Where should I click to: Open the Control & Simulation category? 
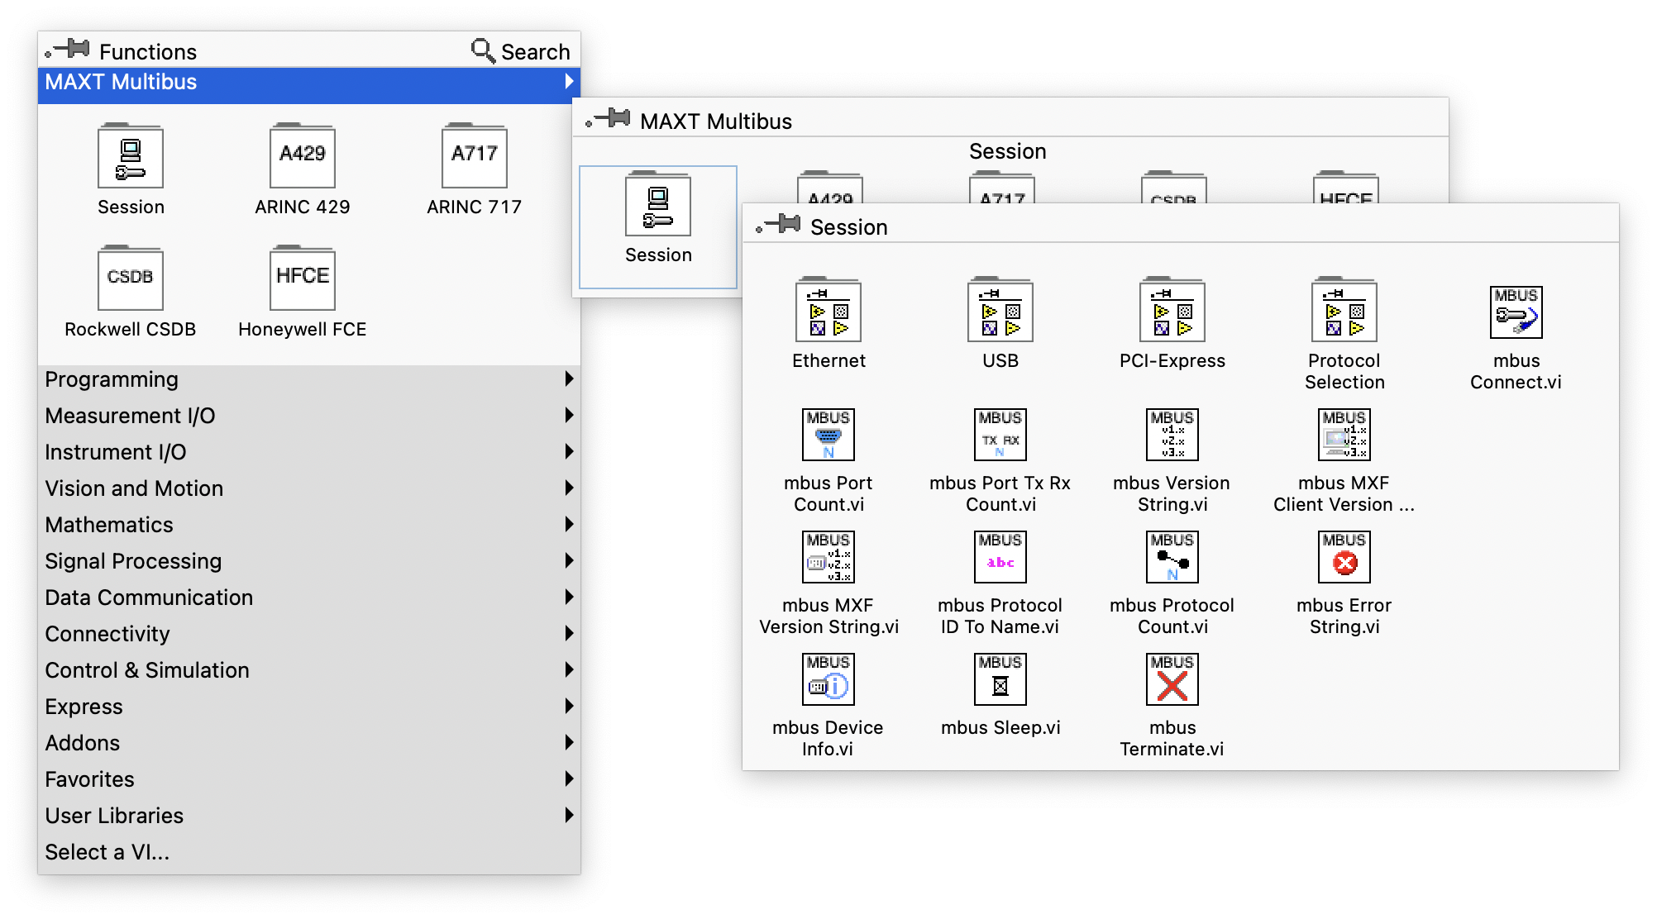[309, 670]
